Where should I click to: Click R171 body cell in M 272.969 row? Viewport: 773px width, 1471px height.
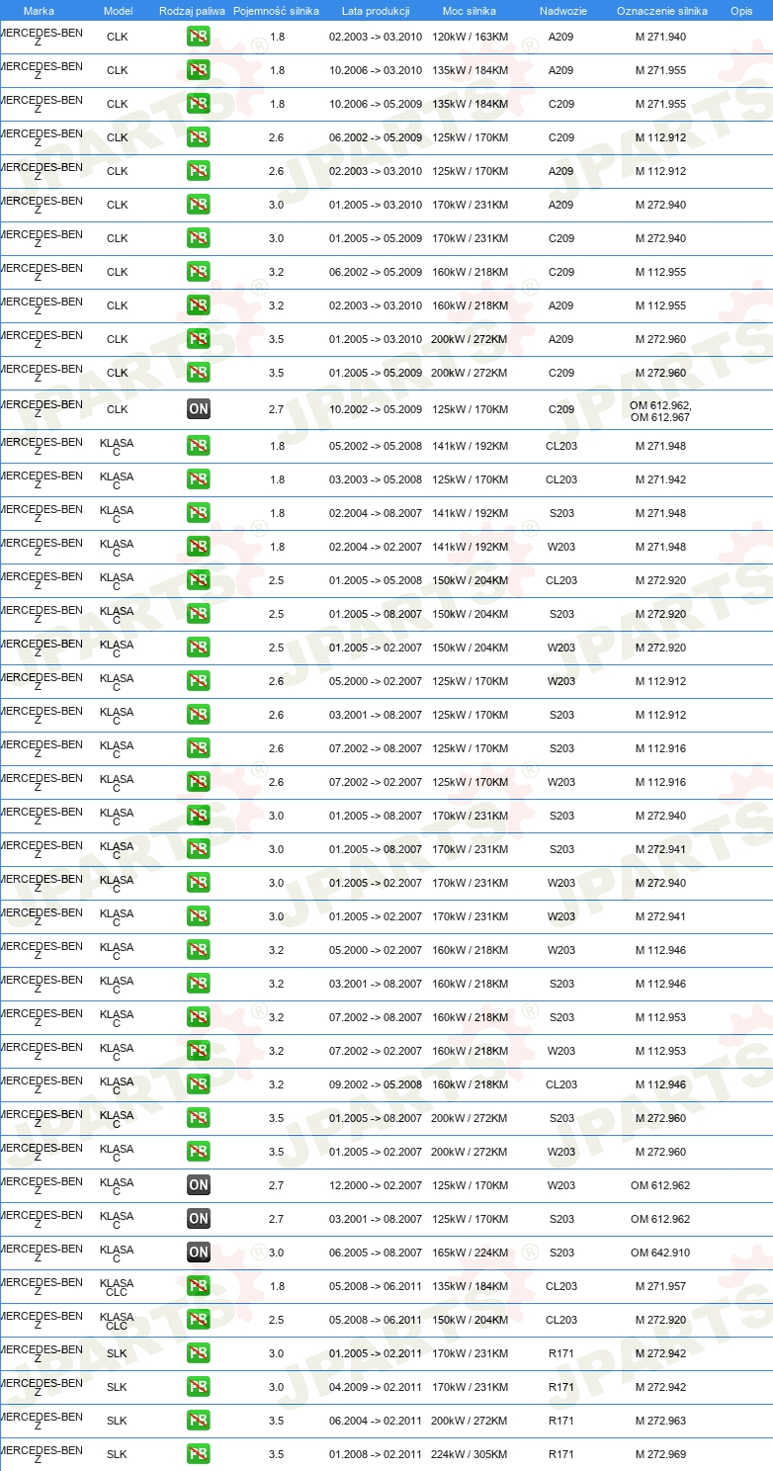click(561, 1454)
